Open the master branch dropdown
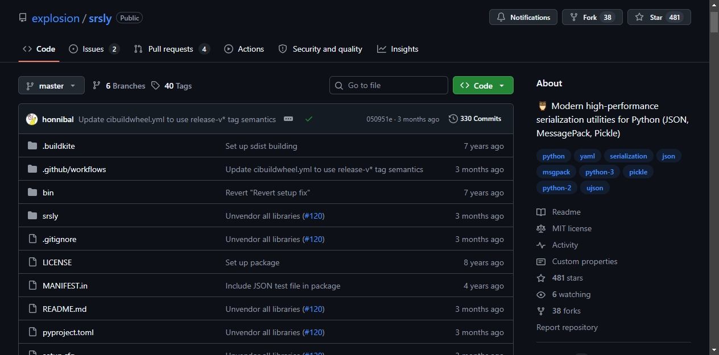Image resolution: width=719 pixels, height=355 pixels. (51, 86)
